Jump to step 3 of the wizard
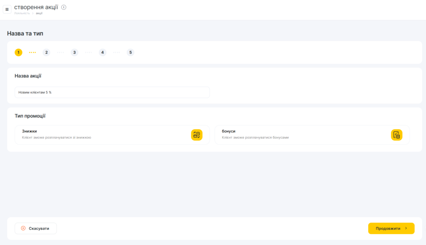 pos(74,52)
